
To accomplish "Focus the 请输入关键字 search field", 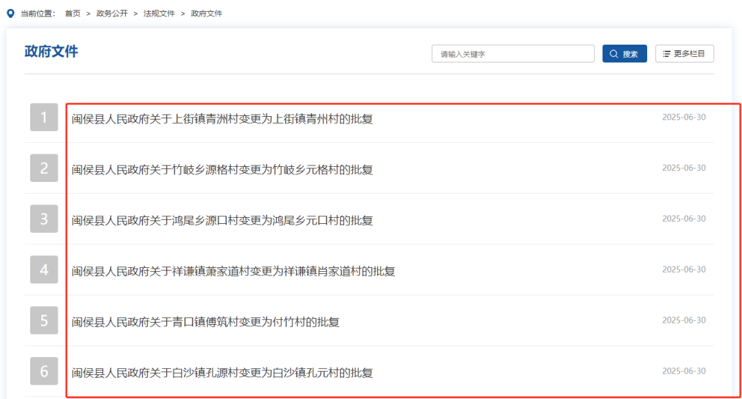I will pyautogui.click(x=513, y=54).
